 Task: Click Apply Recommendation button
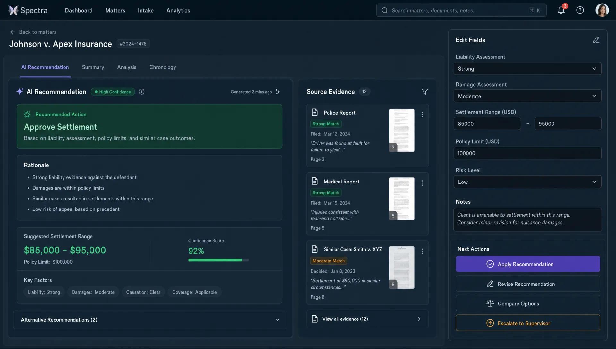tap(528, 264)
